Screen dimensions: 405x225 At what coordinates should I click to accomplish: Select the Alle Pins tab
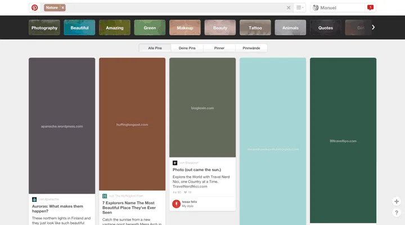[x=155, y=48]
